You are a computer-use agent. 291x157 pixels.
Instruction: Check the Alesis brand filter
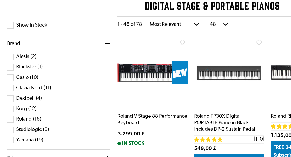point(10,57)
